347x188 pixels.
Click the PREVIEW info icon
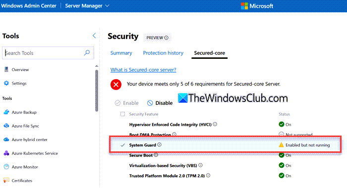click(x=166, y=38)
